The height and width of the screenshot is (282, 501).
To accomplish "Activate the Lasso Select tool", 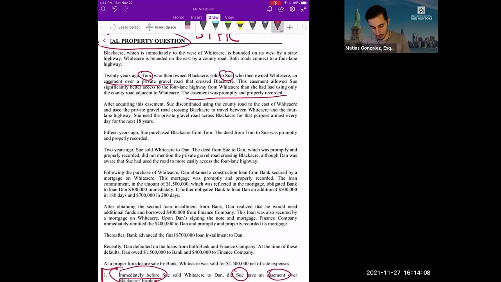I will click(x=125, y=27).
